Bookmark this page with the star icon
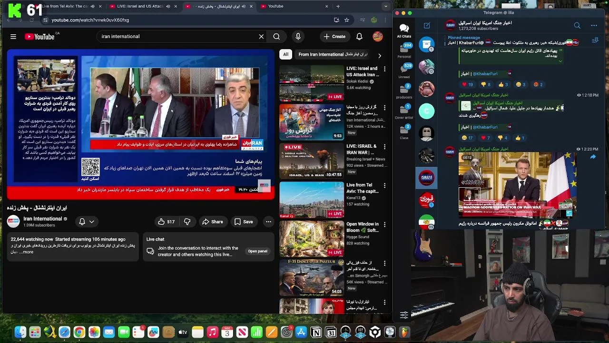Viewport: 609px width, 343px height. 346,20
